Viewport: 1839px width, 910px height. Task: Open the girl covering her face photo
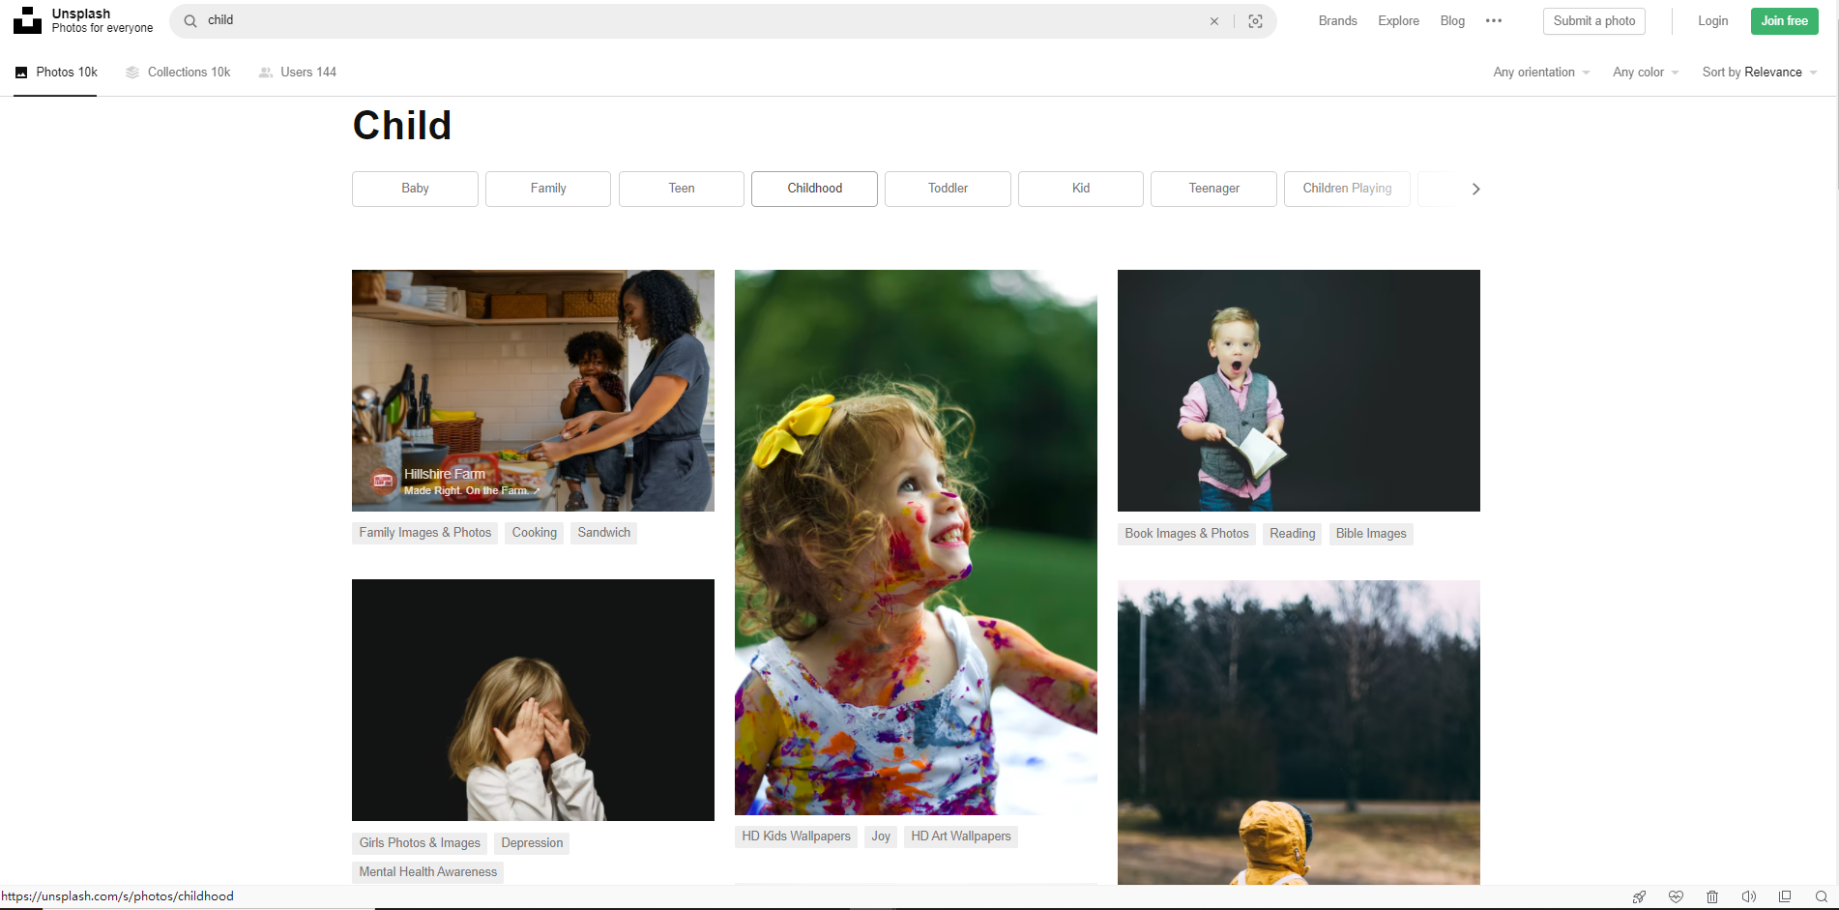pyautogui.click(x=533, y=700)
